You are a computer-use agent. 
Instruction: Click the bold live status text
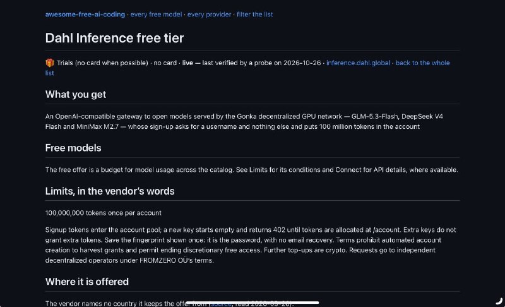coord(187,63)
